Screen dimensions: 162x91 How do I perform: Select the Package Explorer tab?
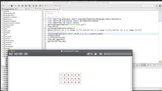point(9,9)
